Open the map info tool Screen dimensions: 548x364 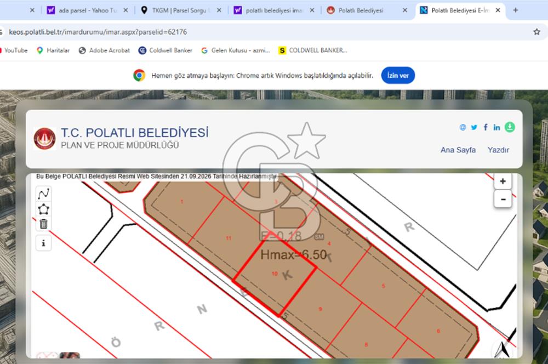pos(44,243)
